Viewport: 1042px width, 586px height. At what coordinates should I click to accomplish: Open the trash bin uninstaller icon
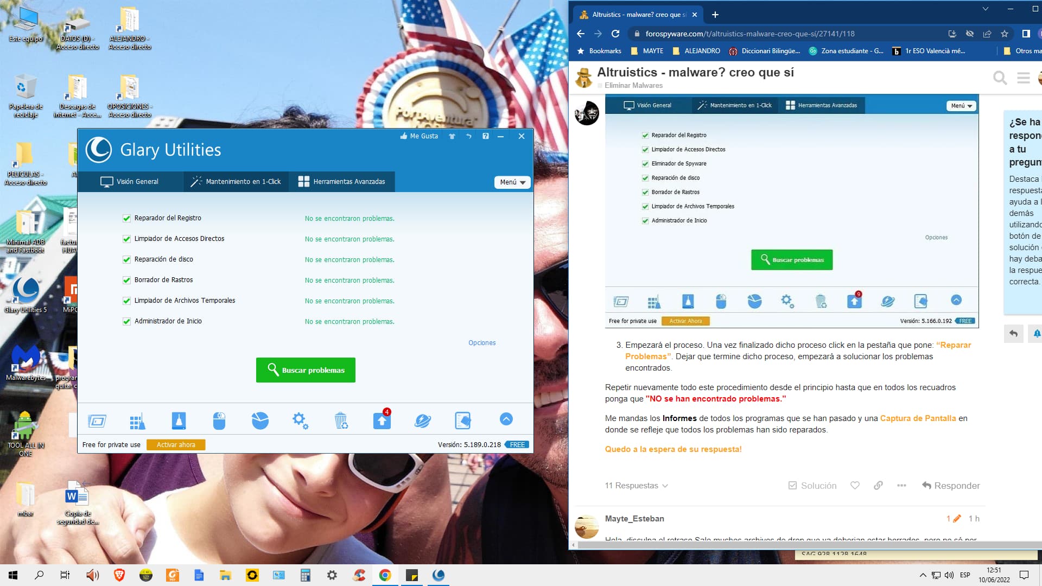(341, 421)
